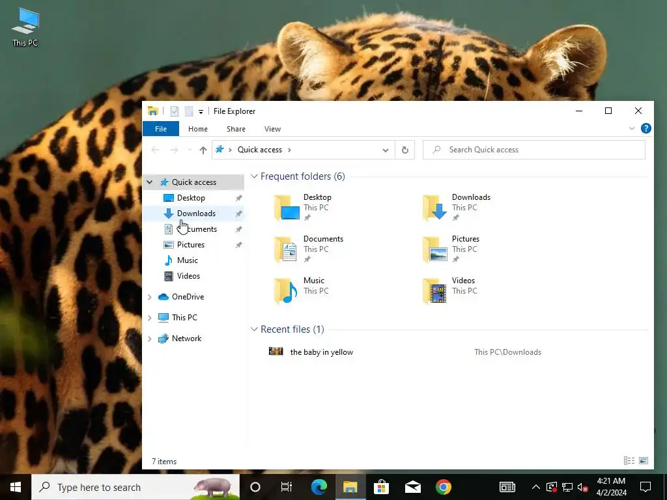The width and height of the screenshot is (667, 500).
Task: Open the Recent locations dropdown arrow
Action: (190, 150)
